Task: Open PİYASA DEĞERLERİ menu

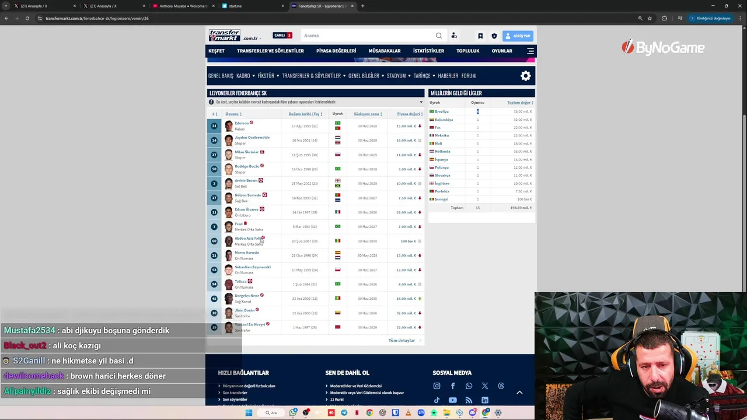Action: point(336,51)
